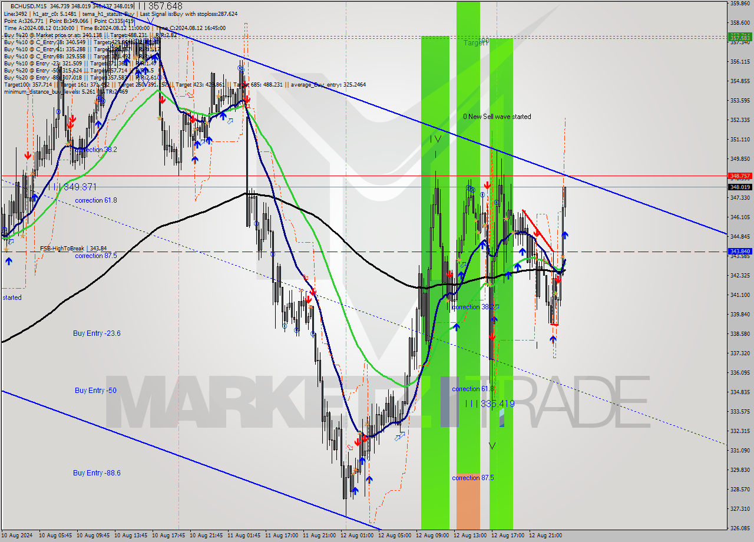The image size is (754, 542).
Task: Select the 'I V' wave label
Action: click(x=435, y=139)
